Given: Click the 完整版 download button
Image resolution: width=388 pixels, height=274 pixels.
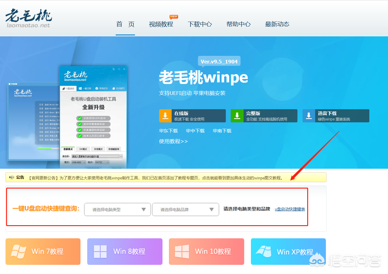Looking at the screenshot, I should coord(264,116).
